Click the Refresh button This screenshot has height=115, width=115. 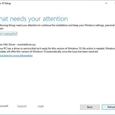(108, 107)
